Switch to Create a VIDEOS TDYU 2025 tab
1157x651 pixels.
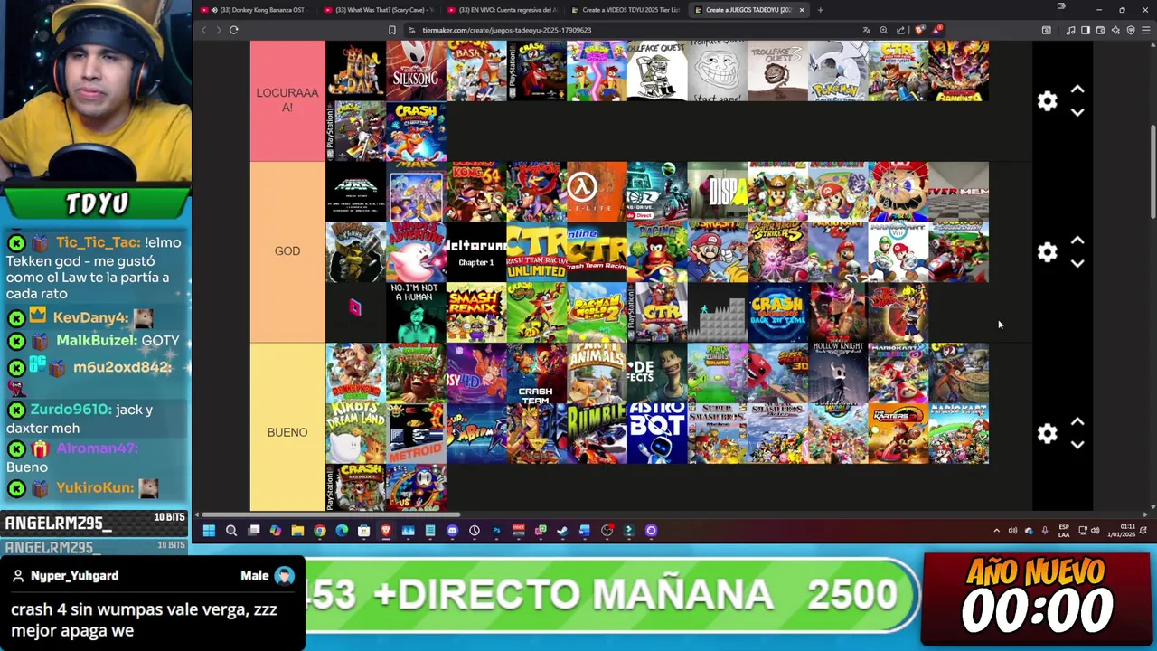click(626, 10)
